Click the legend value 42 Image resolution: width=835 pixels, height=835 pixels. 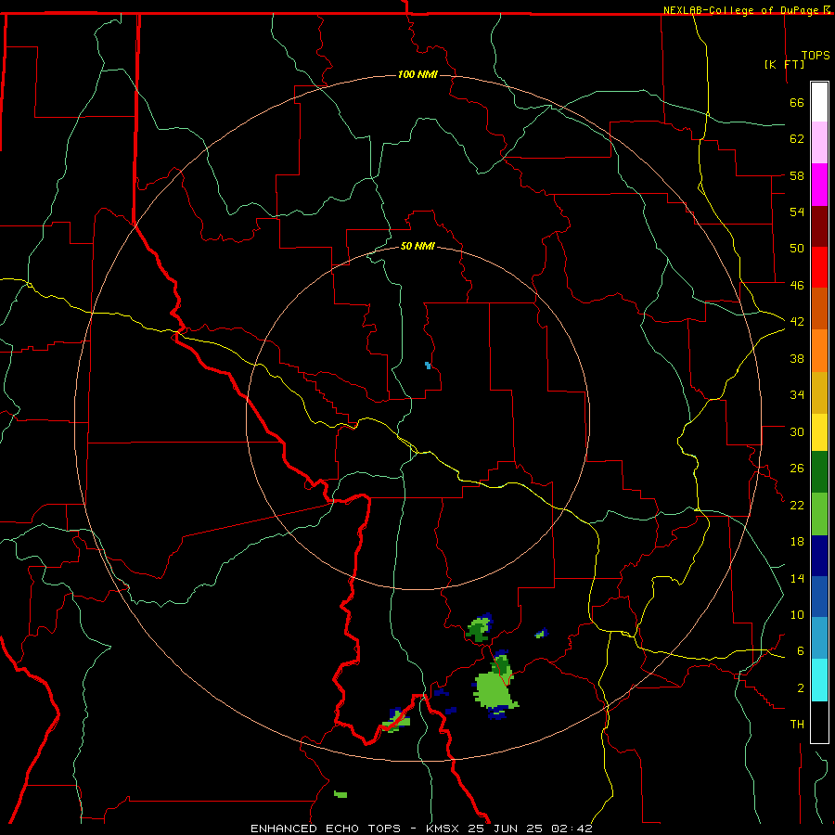pos(797,322)
